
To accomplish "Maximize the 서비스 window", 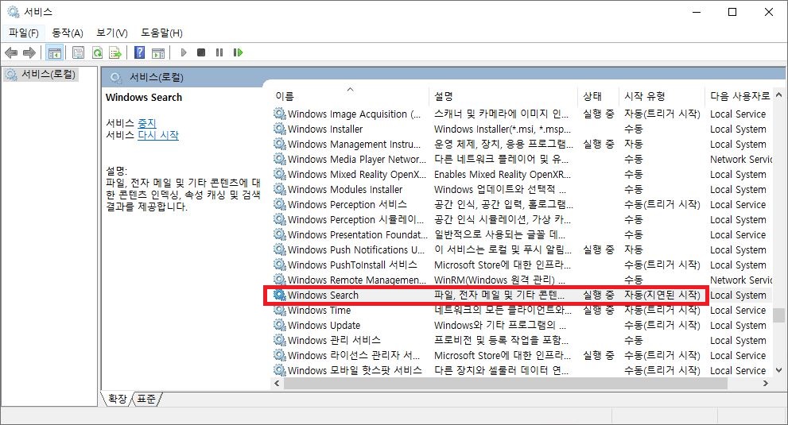I will click(x=732, y=12).
